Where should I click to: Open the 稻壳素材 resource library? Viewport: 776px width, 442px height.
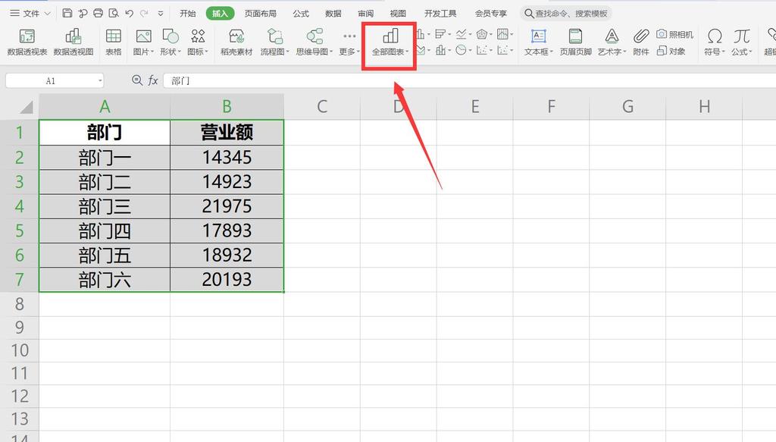236,42
